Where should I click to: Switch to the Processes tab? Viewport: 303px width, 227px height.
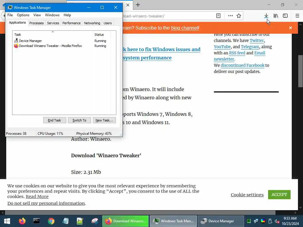click(36, 23)
